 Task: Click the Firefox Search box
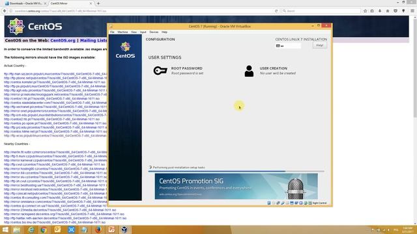tap(321, 11)
